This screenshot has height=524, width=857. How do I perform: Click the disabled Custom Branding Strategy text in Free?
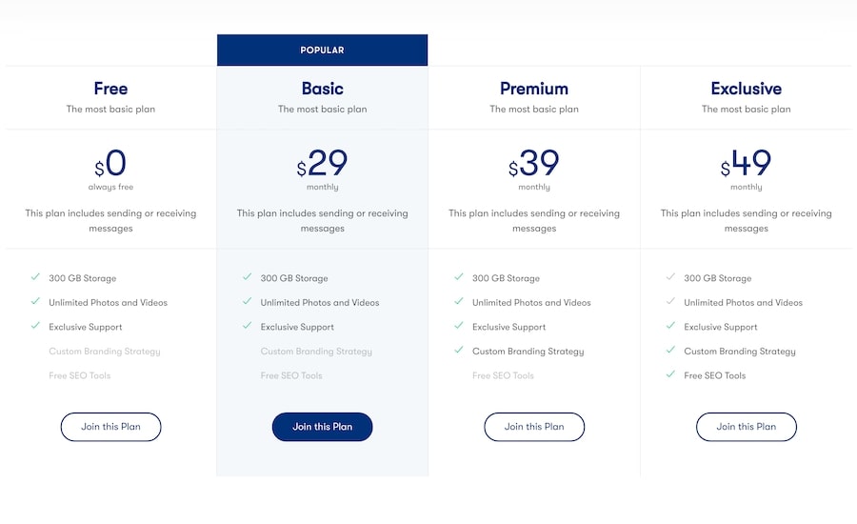(x=105, y=352)
